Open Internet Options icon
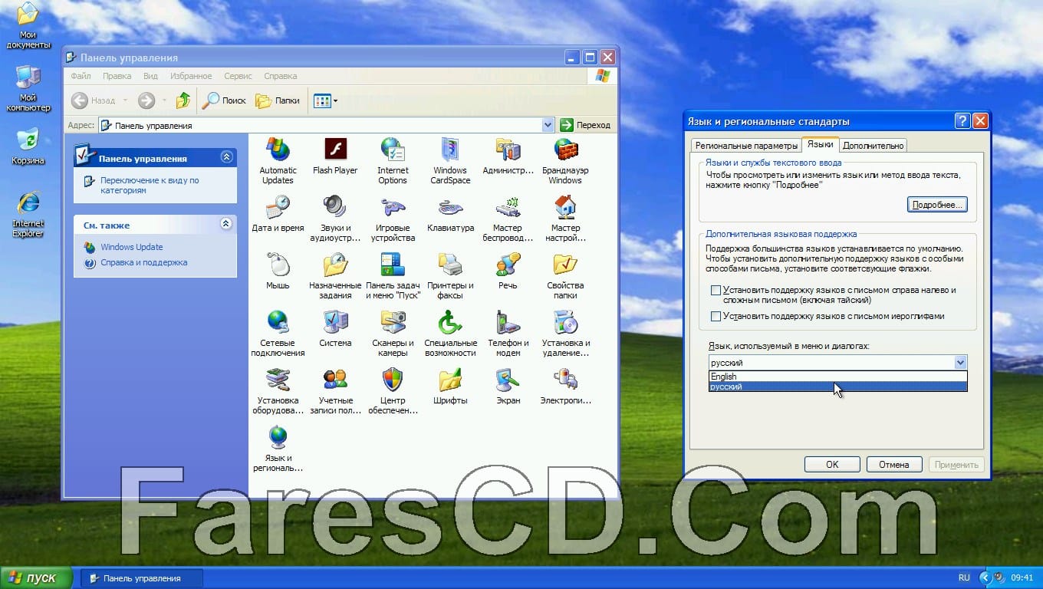Image resolution: width=1043 pixels, height=589 pixels. pyautogui.click(x=393, y=160)
